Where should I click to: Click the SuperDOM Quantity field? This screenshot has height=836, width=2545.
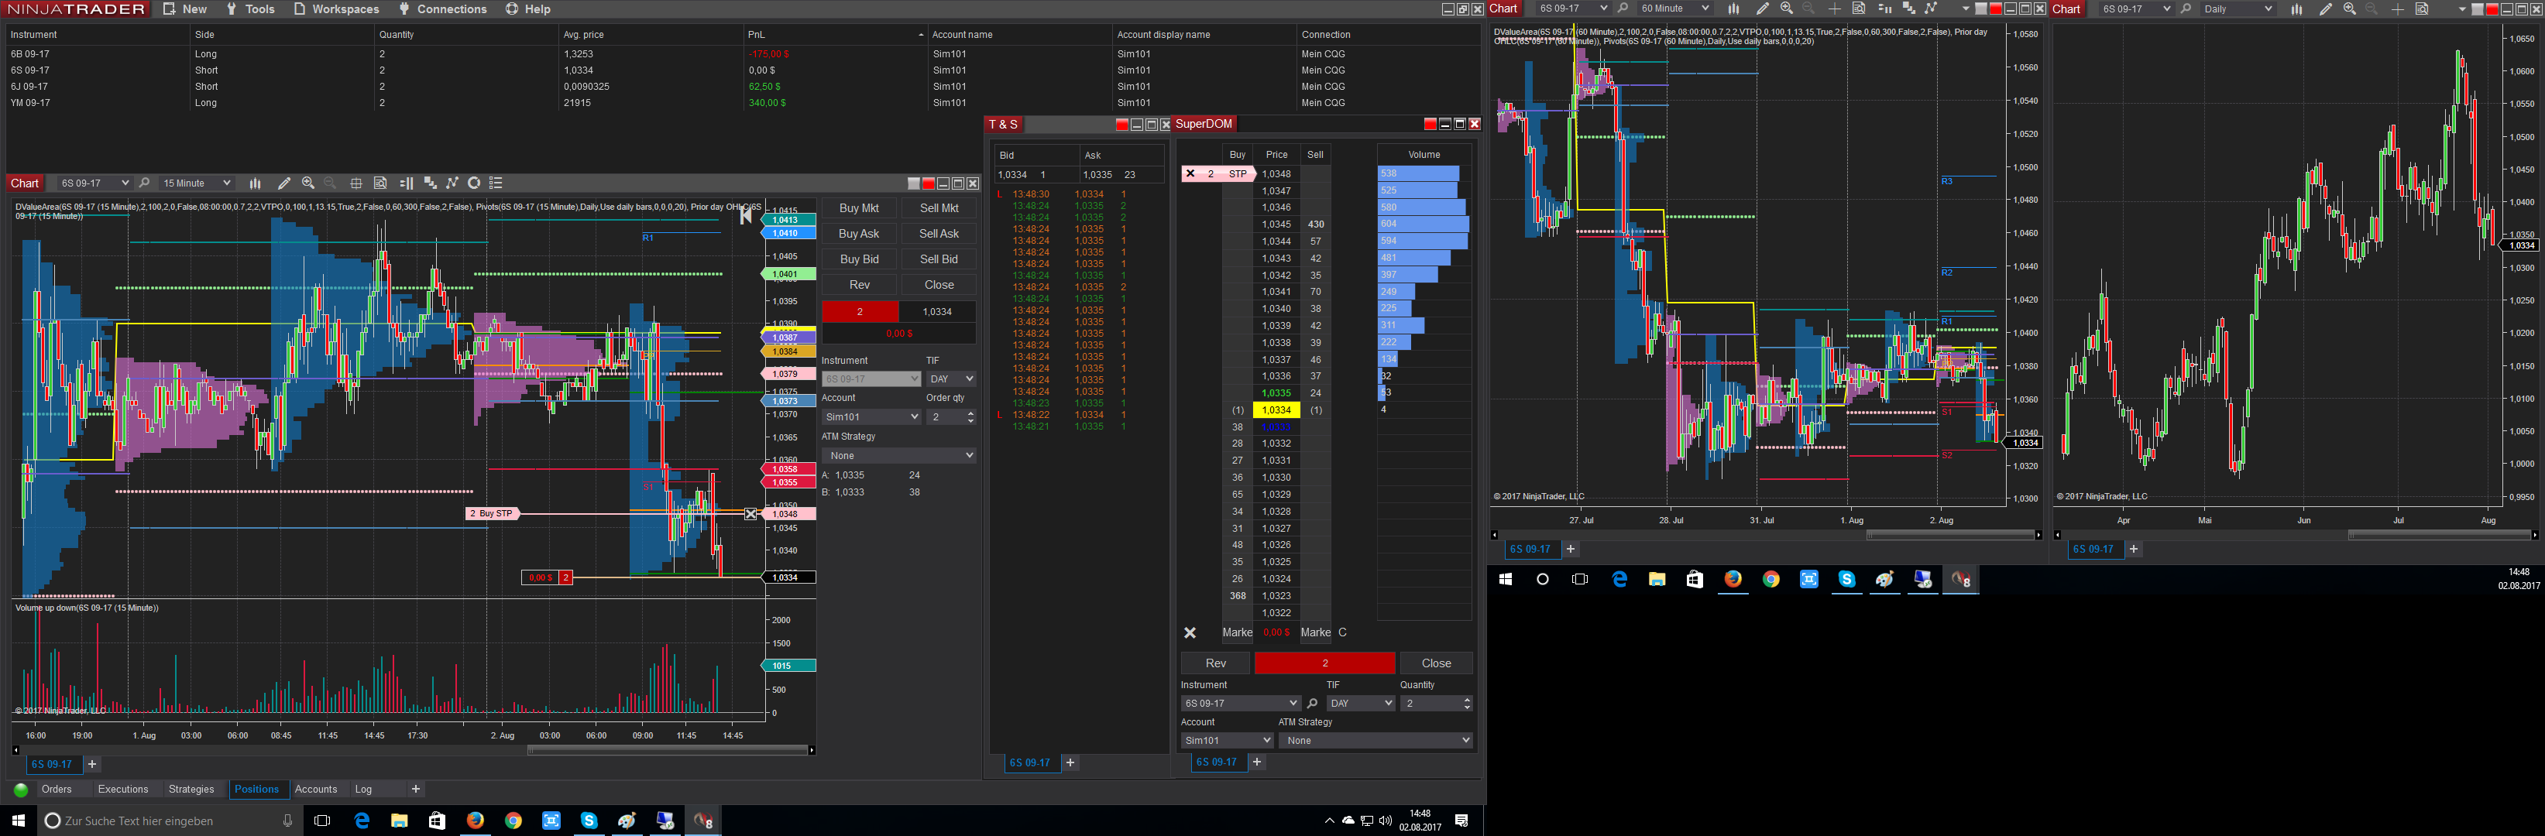pyautogui.click(x=1435, y=704)
